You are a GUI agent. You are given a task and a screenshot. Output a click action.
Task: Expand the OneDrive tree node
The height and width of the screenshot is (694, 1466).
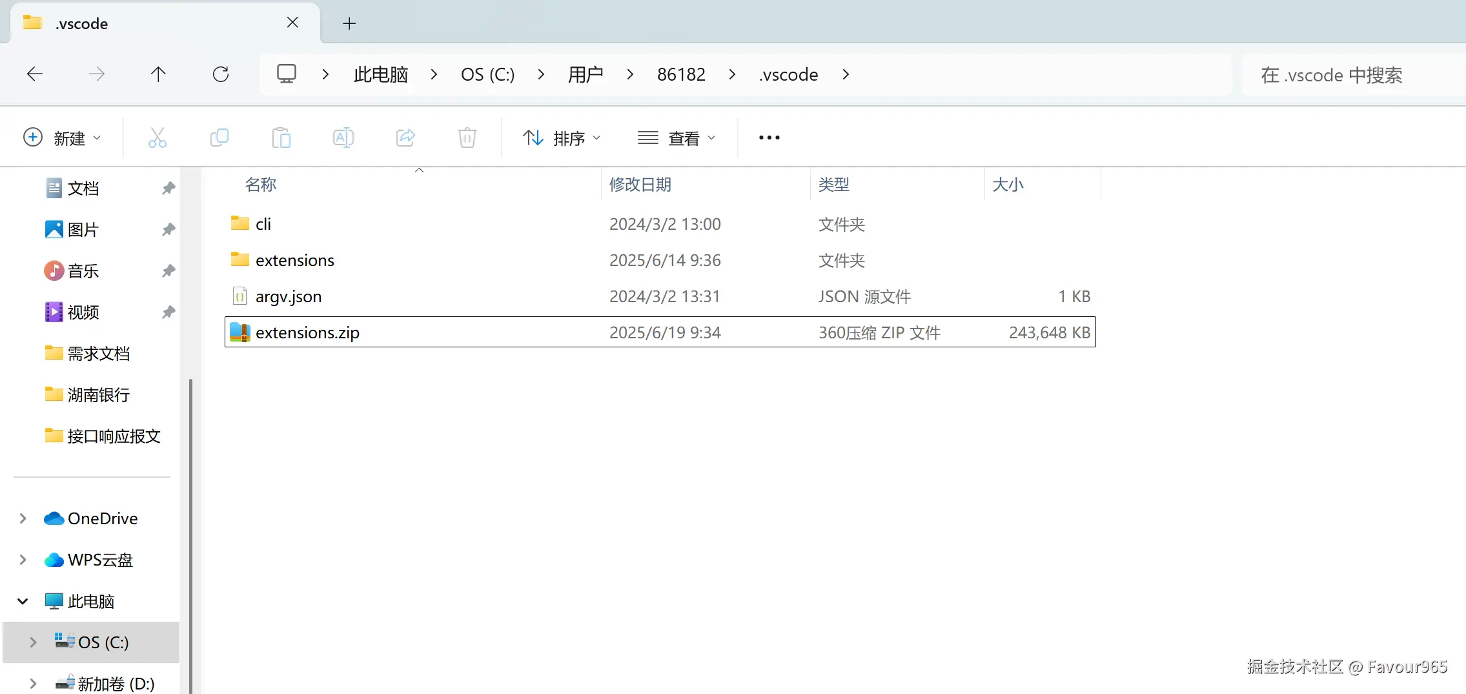tap(23, 518)
